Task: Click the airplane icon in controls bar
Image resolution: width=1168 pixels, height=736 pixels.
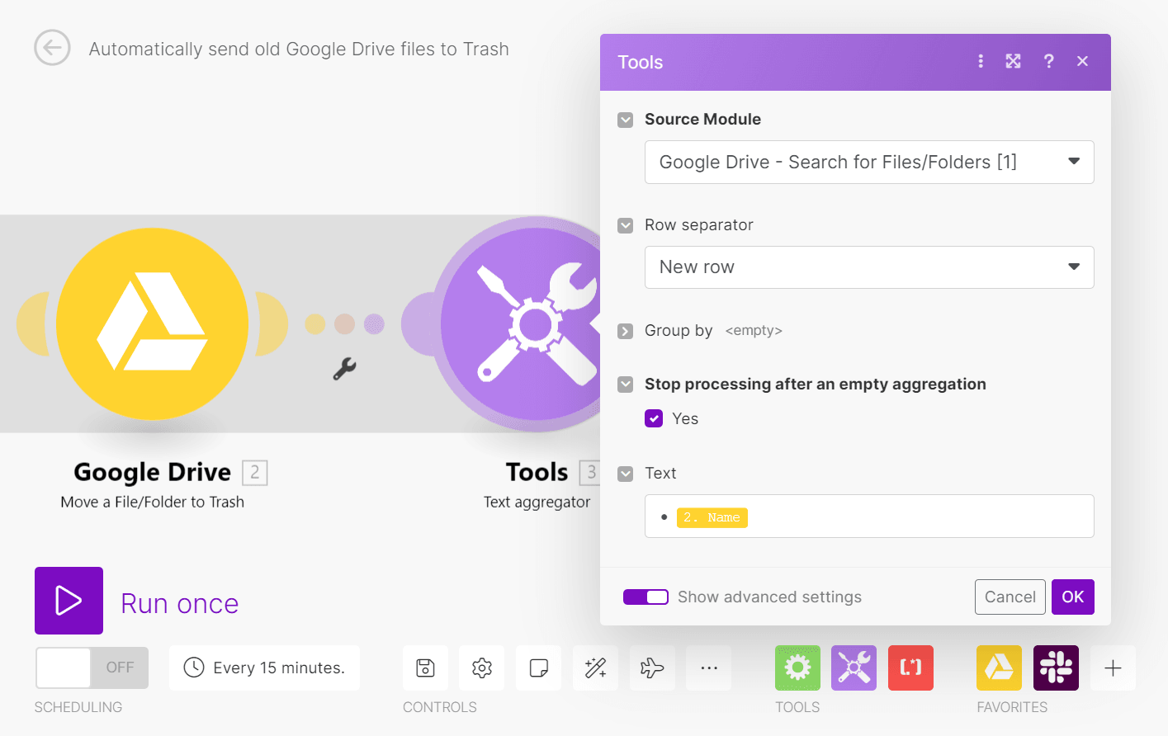Action: (652, 668)
